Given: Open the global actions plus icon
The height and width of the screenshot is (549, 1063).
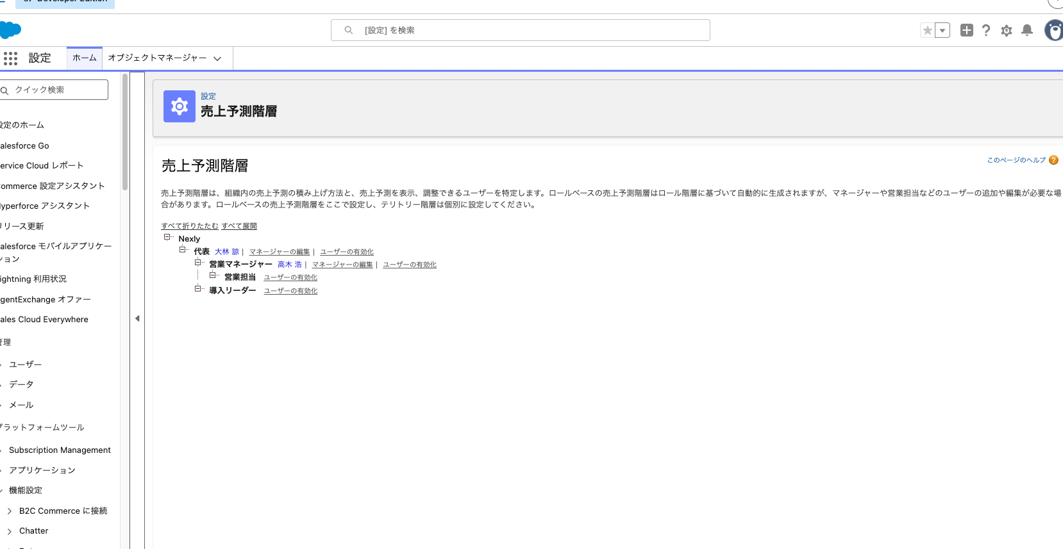Looking at the screenshot, I should 967,30.
